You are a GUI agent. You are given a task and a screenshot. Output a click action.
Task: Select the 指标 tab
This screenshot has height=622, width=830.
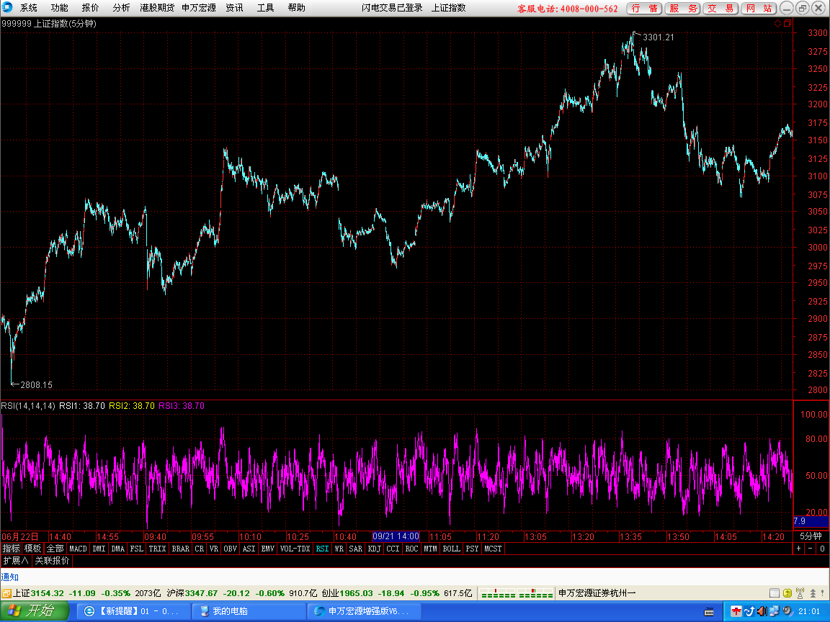click(x=11, y=549)
